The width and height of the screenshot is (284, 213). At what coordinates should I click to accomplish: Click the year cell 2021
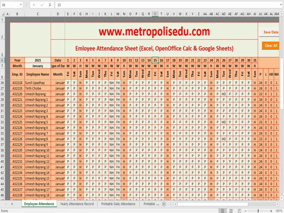click(38, 60)
